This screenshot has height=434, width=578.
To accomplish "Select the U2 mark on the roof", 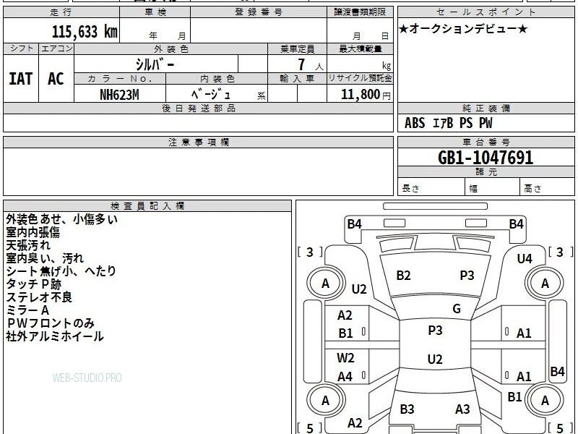I will click(x=435, y=359).
